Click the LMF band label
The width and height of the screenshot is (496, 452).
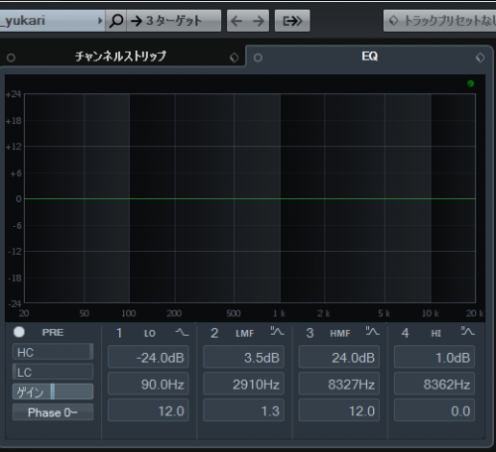click(x=245, y=333)
